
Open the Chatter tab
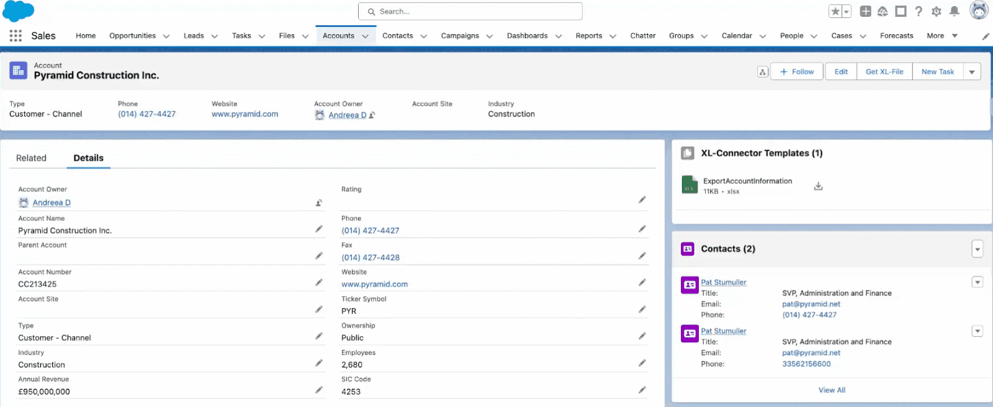643,36
